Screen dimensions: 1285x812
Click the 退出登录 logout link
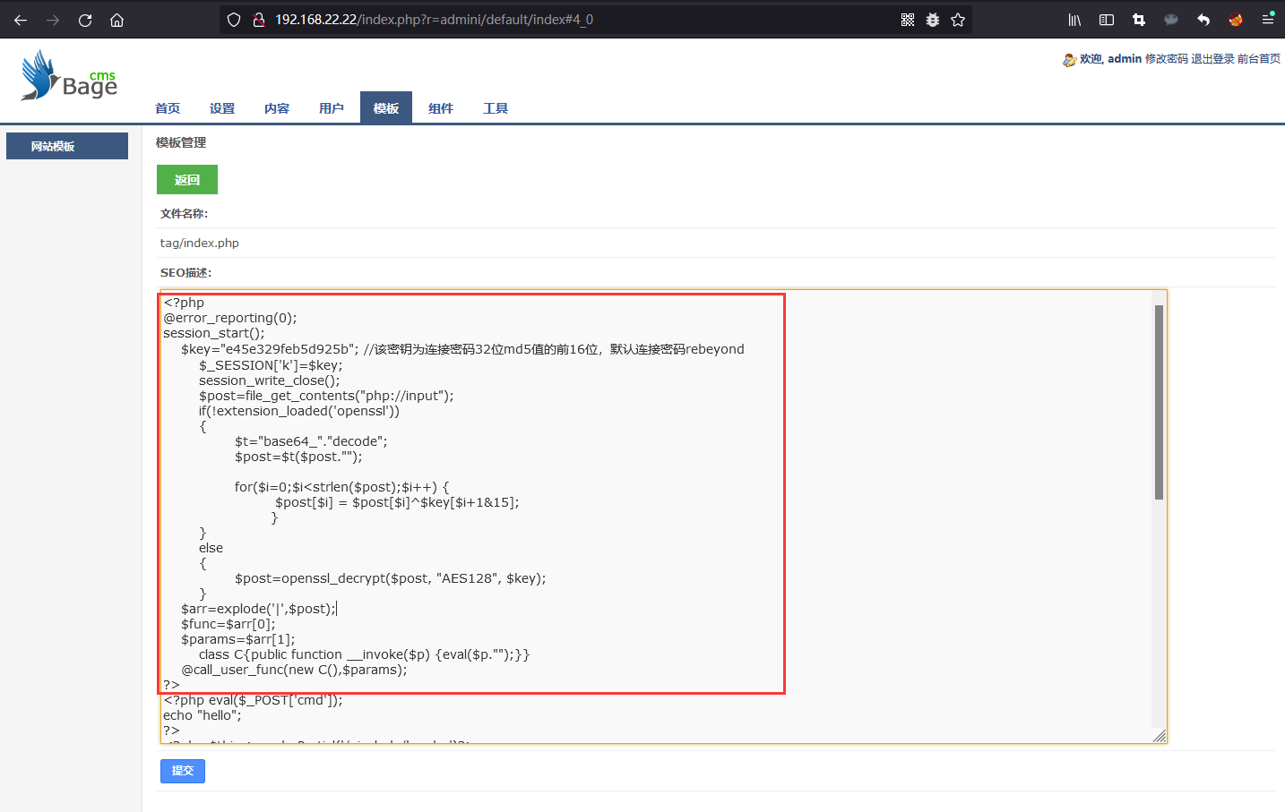pyautogui.click(x=1212, y=59)
